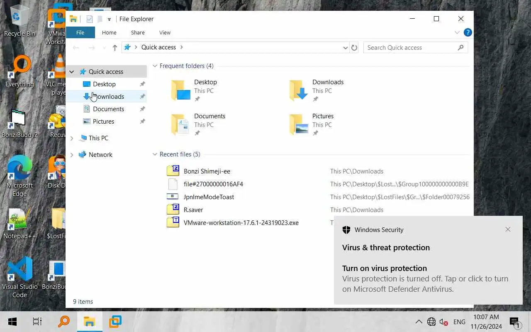Click the search magnifier icon

460,47
